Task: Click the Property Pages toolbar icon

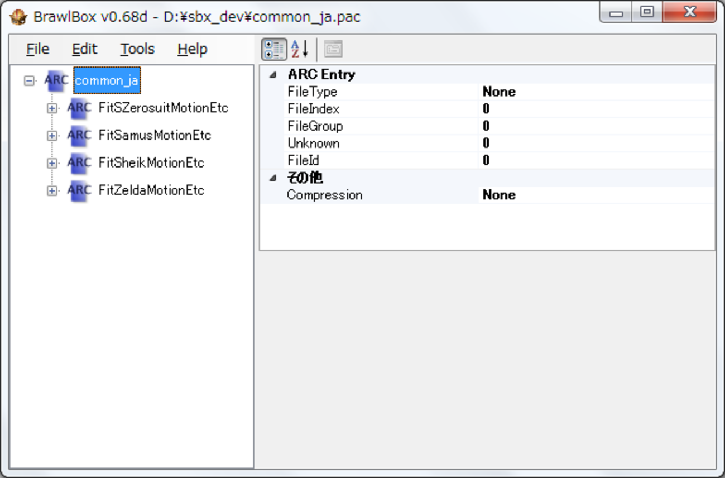Action: pos(333,49)
